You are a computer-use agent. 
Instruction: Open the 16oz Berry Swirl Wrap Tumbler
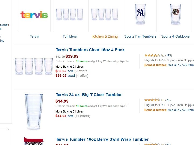click(x=102, y=139)
